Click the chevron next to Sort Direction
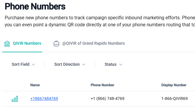This screenshot has height=109, width=195. click(84, 65)
